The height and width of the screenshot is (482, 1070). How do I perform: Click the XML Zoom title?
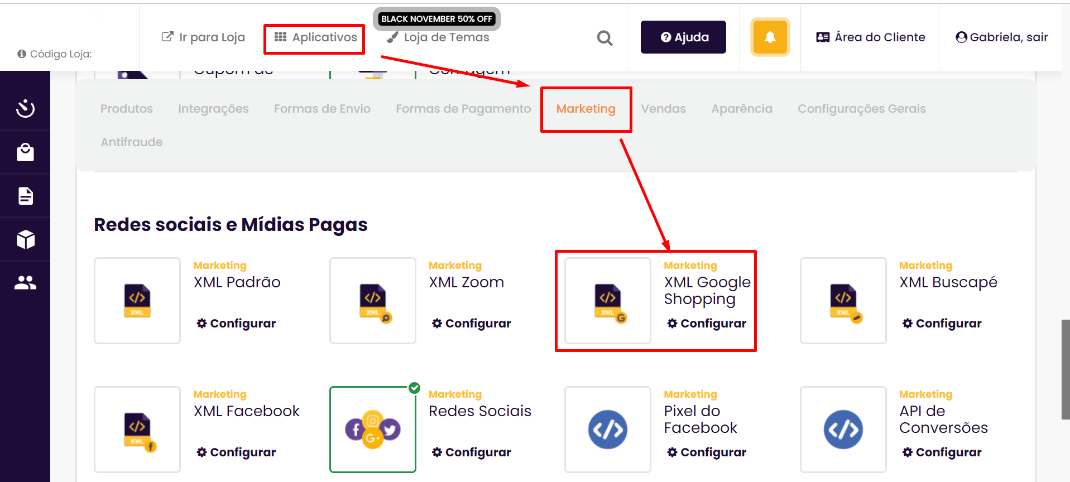467,282
